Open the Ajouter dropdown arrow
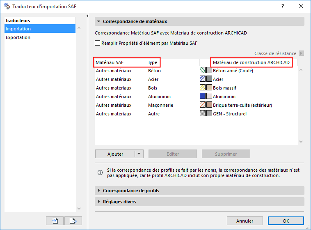Screen dimensions: 311x230 [x=139, y=154]
